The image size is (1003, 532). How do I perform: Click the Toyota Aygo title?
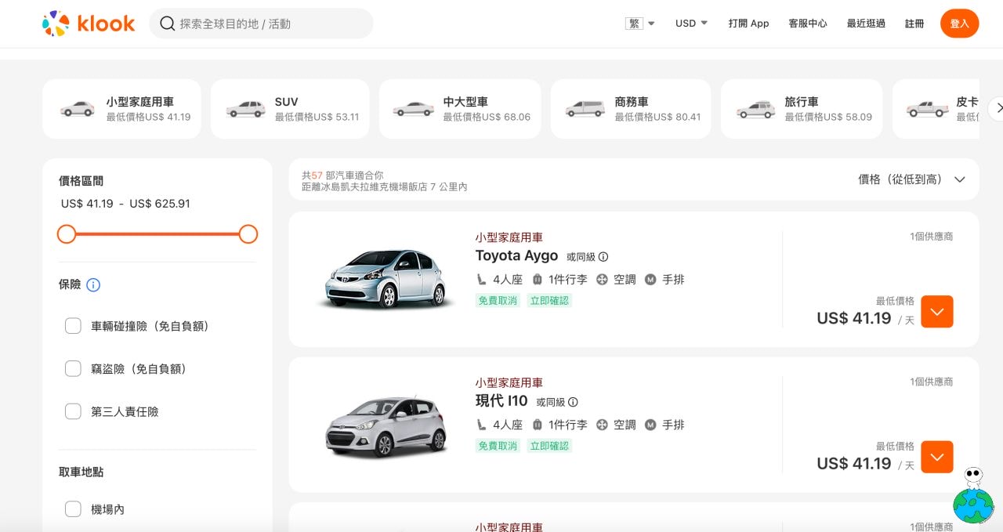(x=516, y=255)
